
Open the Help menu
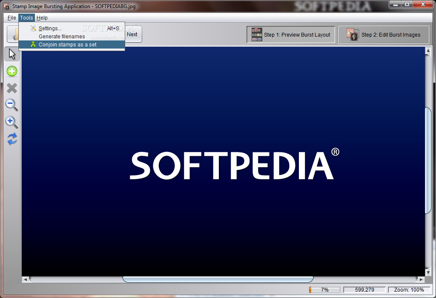point(42,18)
